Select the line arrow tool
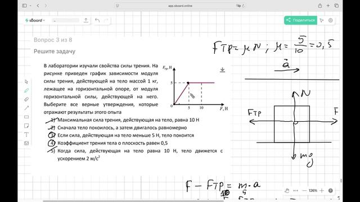 (x=26, y=108)
